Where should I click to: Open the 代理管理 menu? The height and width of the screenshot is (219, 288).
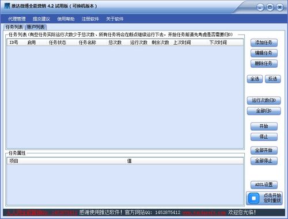(x=17, y=19)
